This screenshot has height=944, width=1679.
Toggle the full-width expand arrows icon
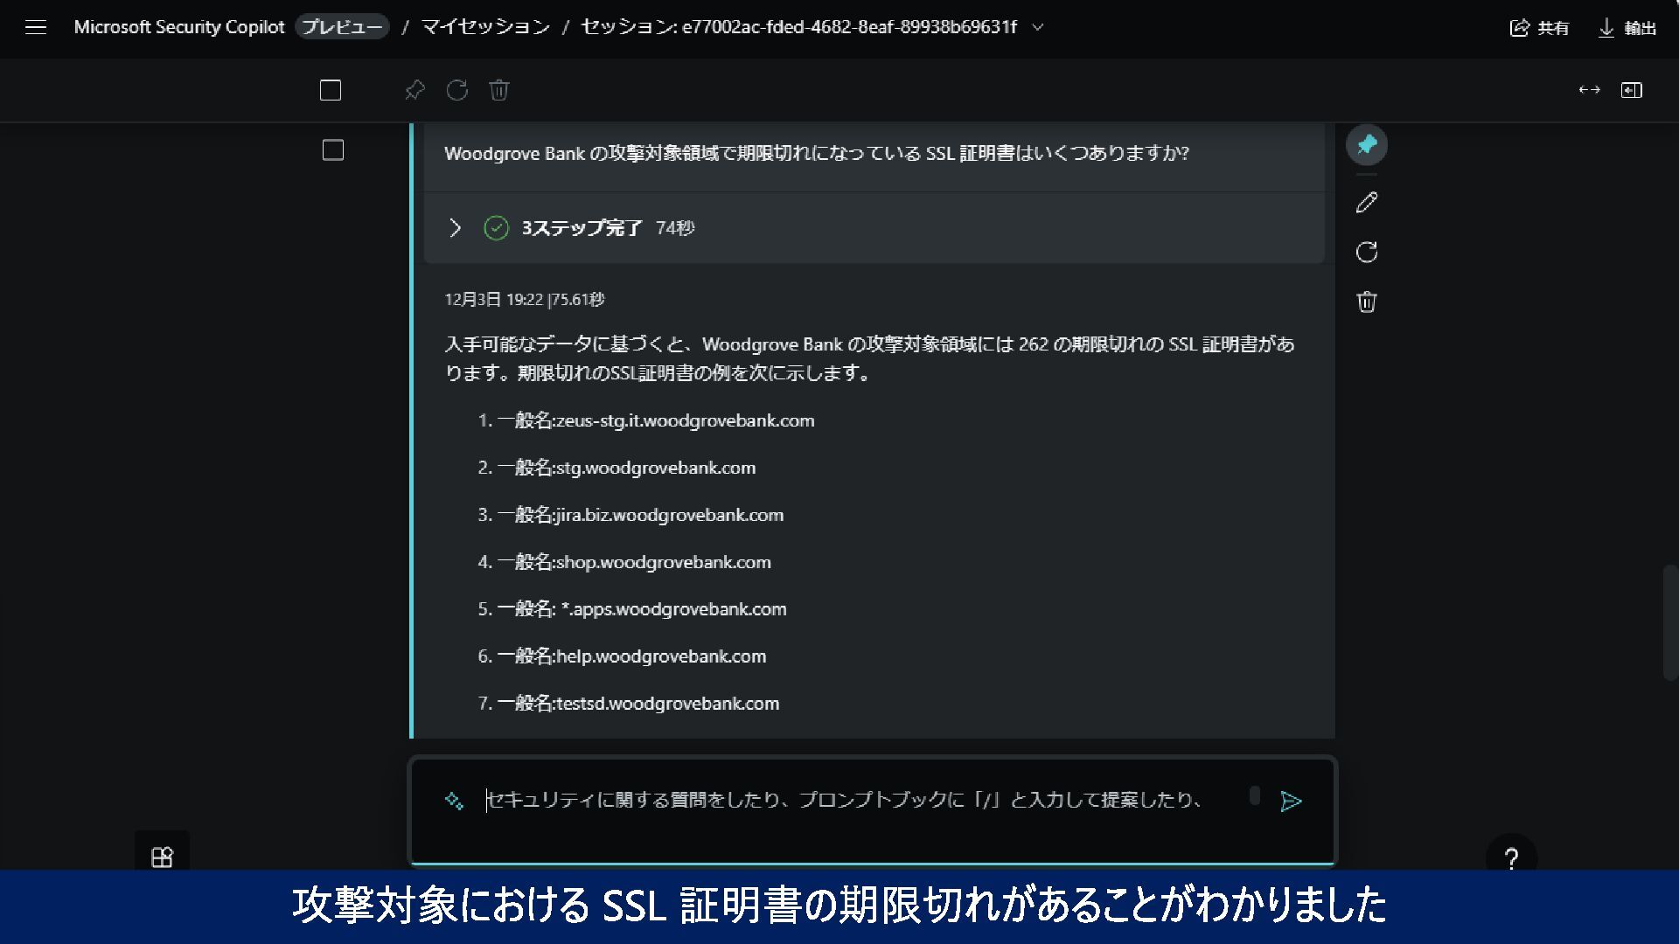[x=1589, y=90]
